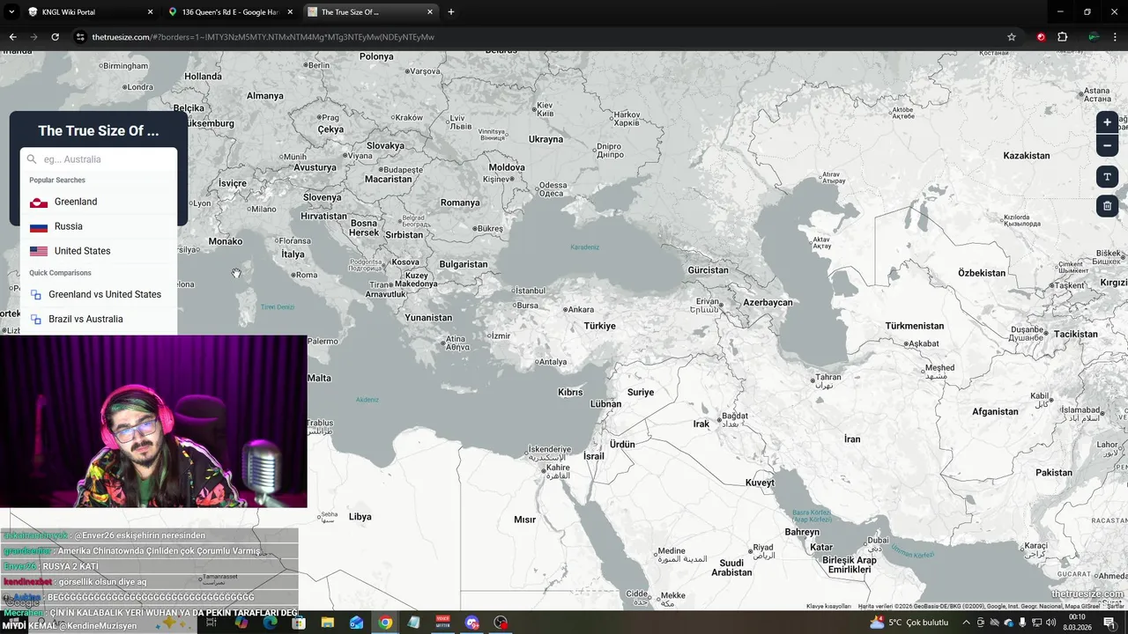Click the search magnifier icon in panel
The image size is (1128, 634).
[32, 159]
